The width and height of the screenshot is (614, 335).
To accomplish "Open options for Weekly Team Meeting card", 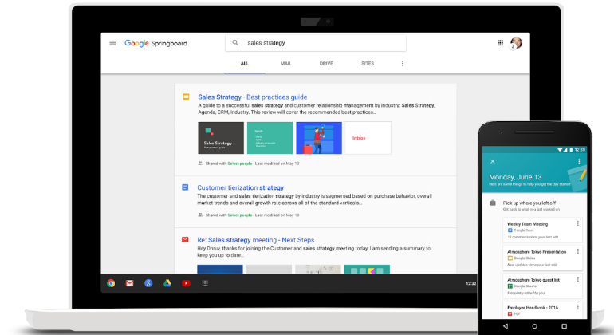I will [x=577, y=223].
